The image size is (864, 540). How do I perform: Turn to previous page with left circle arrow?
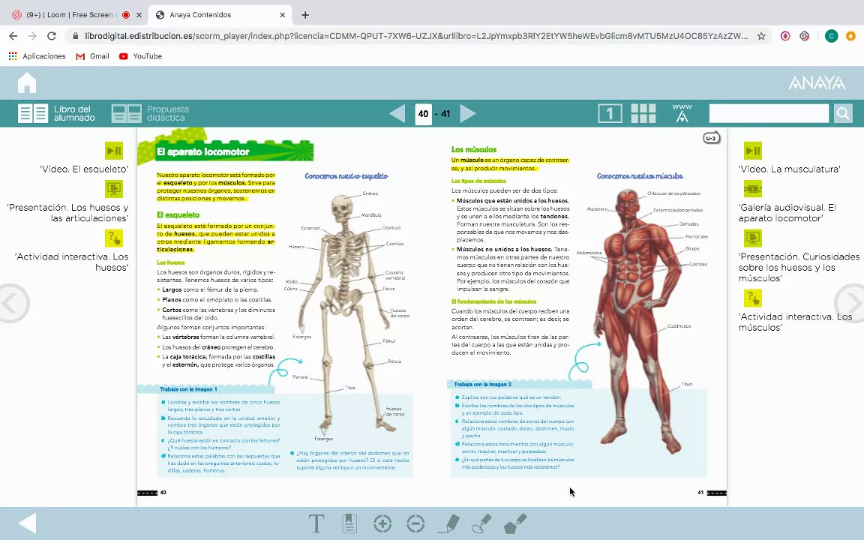(12, 303)
